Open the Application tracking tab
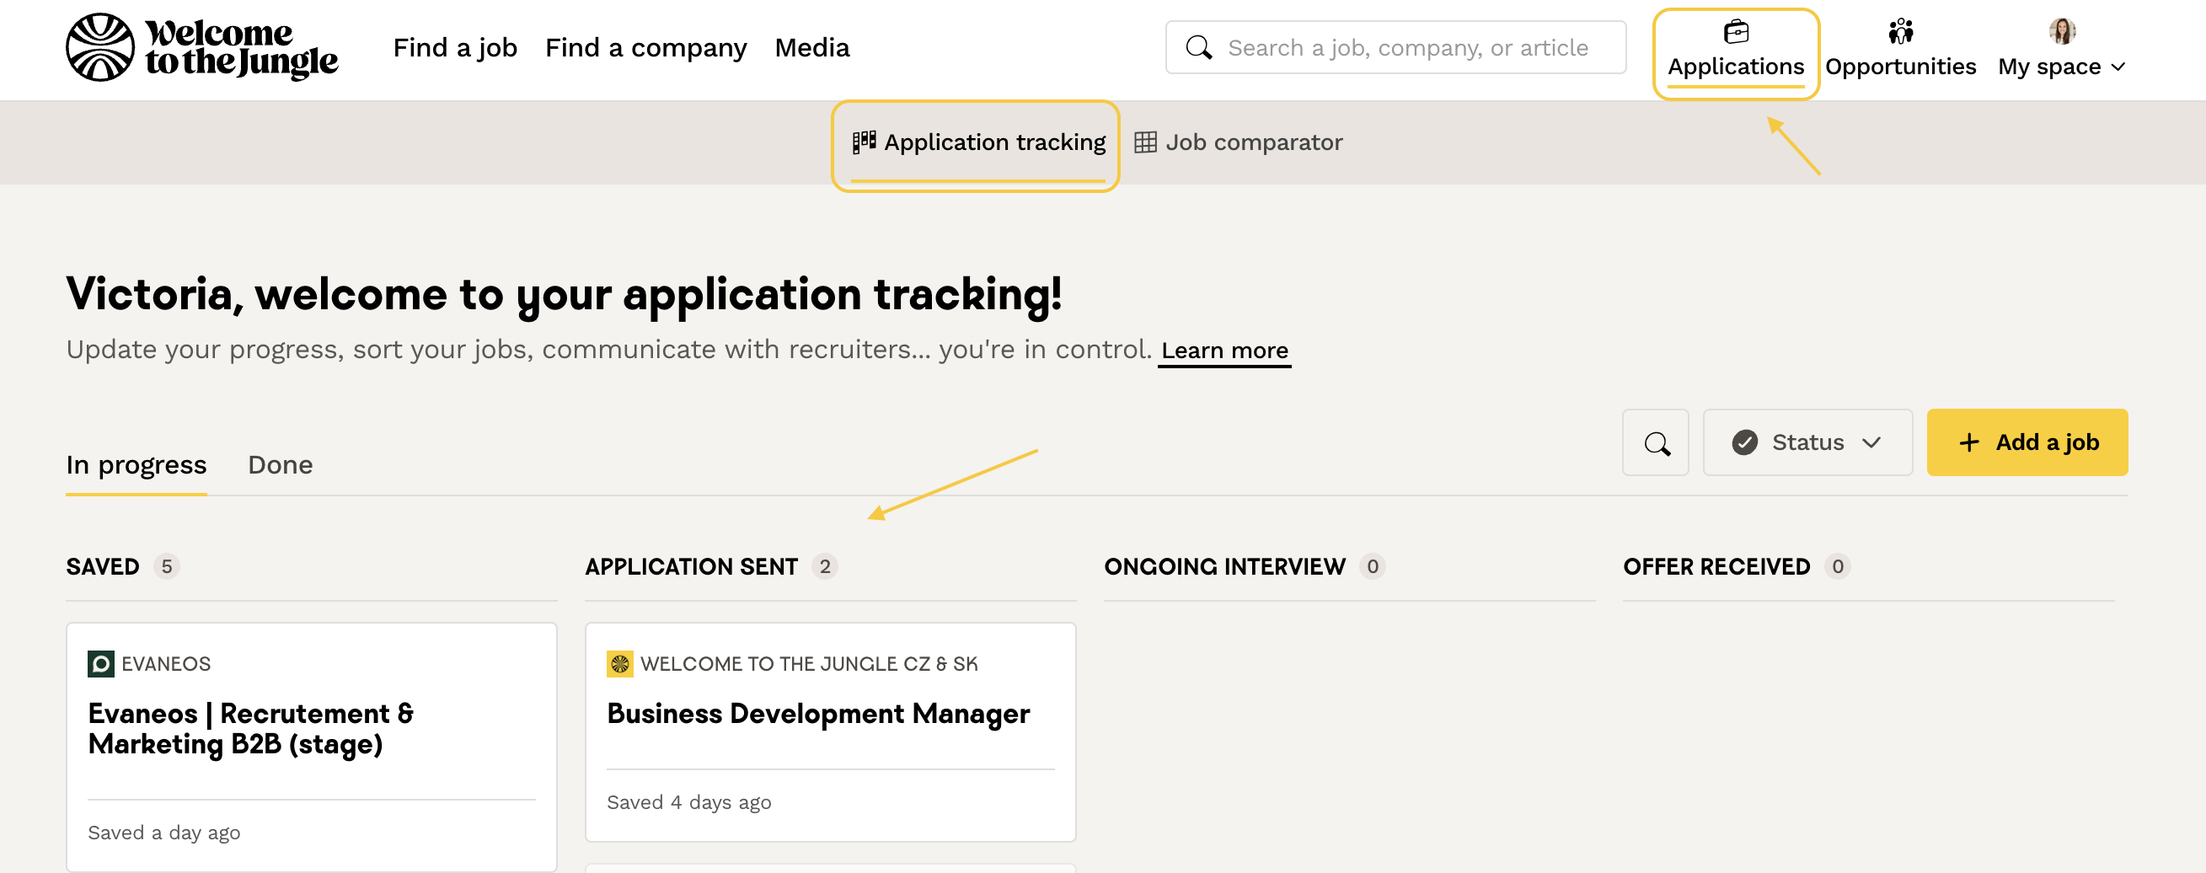Viewport: 2206px width, 873px height. 978,142
